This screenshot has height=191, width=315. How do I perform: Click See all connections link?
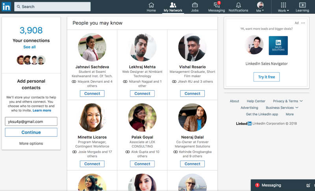[30, 47]
